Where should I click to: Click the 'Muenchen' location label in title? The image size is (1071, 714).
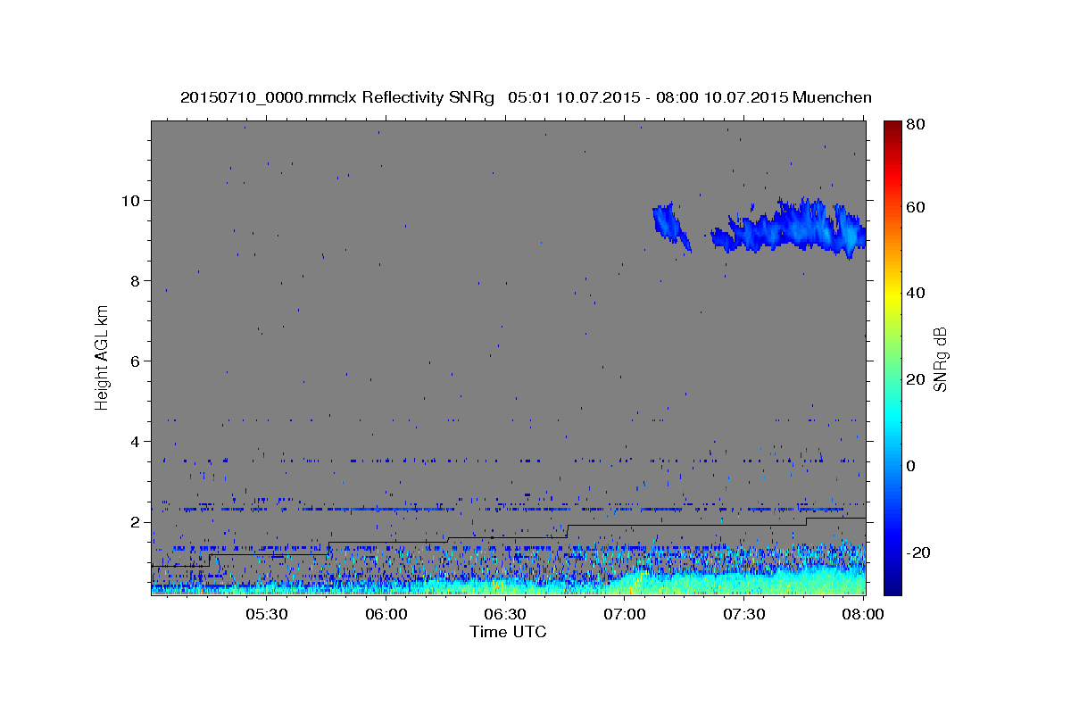click(x=832, y=97)
